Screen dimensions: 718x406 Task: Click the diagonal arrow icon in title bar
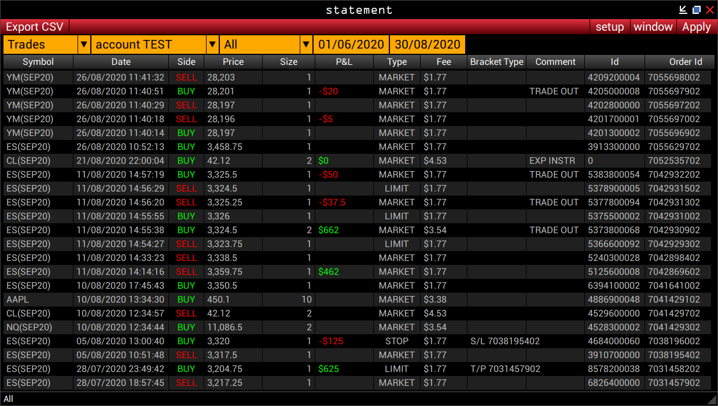[683, 10]
